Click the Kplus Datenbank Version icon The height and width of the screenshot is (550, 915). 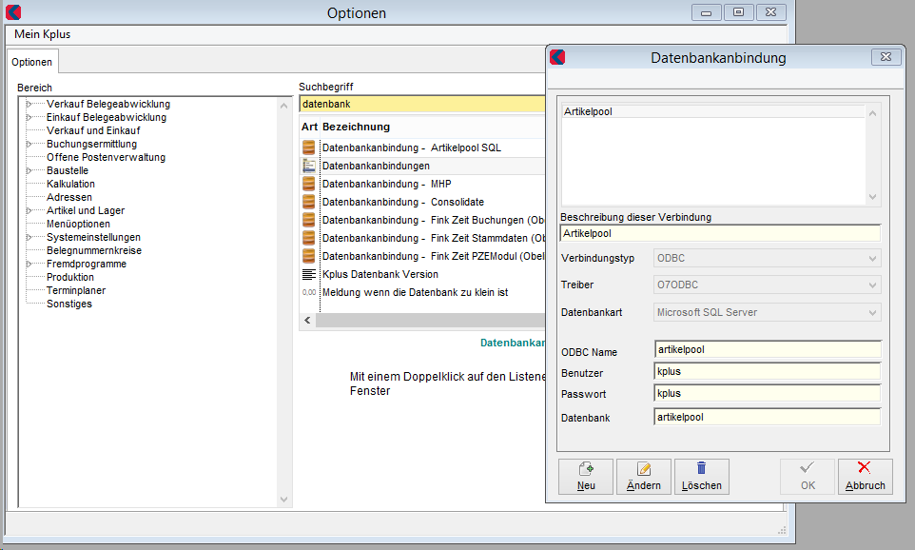pos(308,274)
